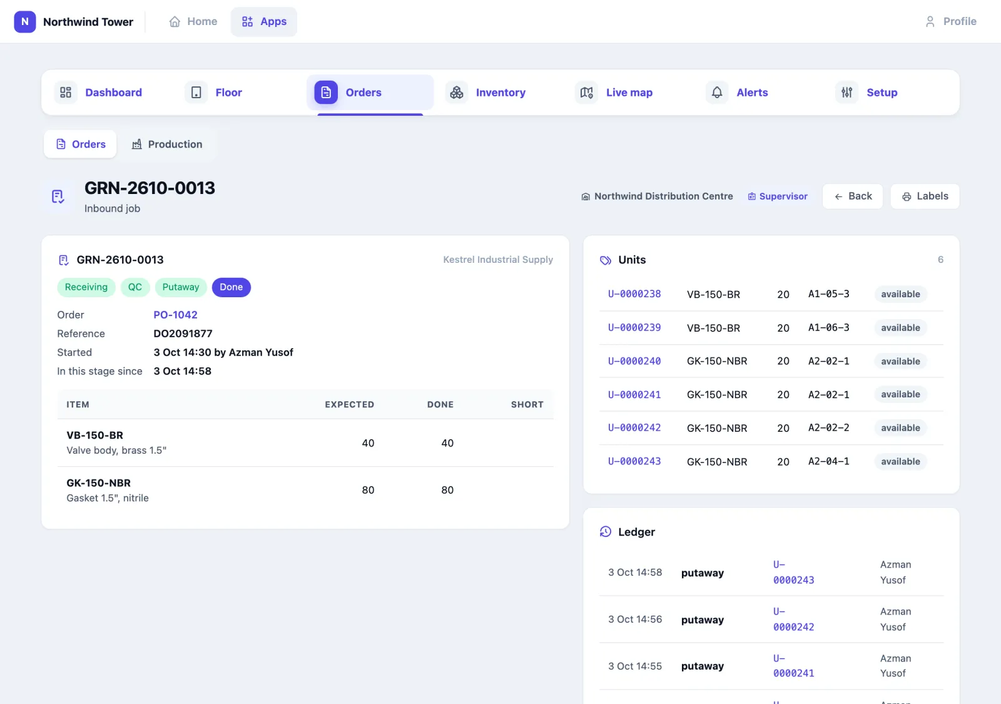Open the Dashboard grid icon

point(66,93)
